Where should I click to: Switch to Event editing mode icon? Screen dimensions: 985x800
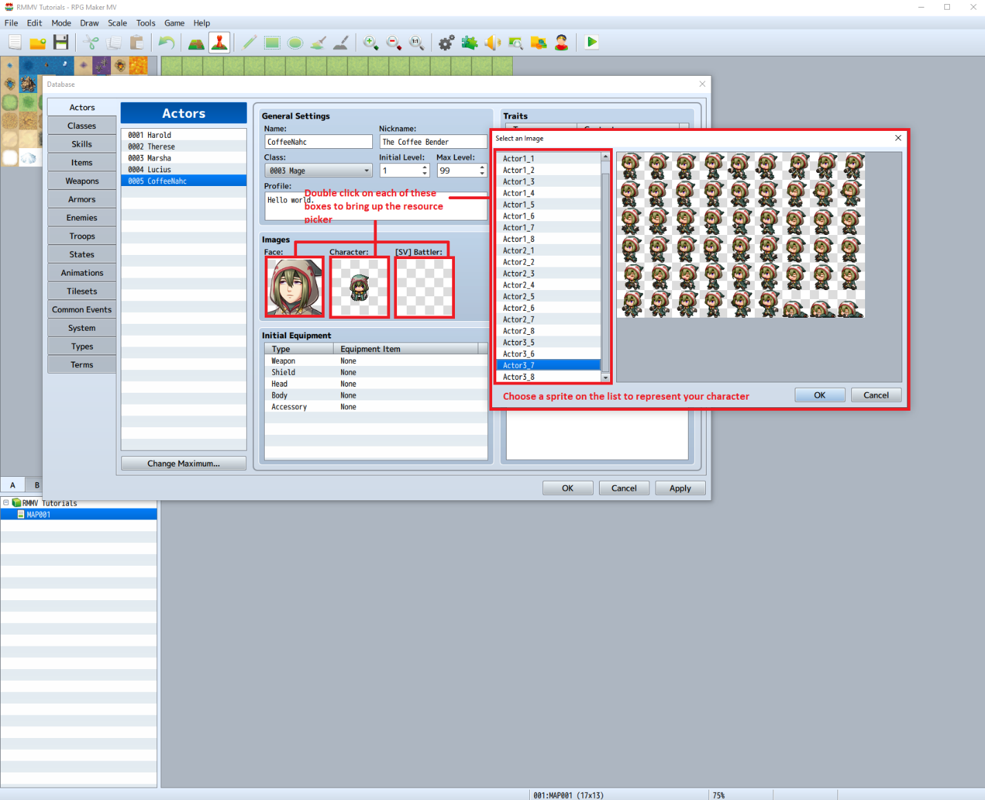[x=219, y=43]
